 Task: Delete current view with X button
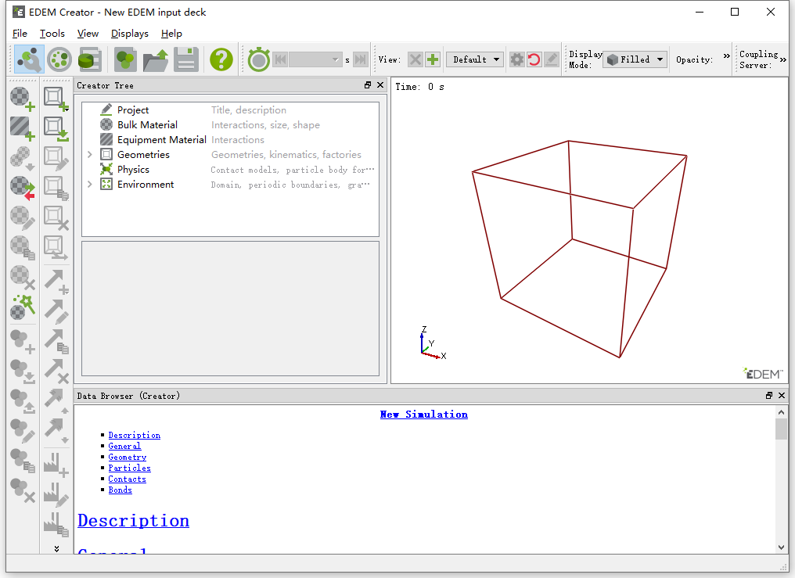coord(415,59)
